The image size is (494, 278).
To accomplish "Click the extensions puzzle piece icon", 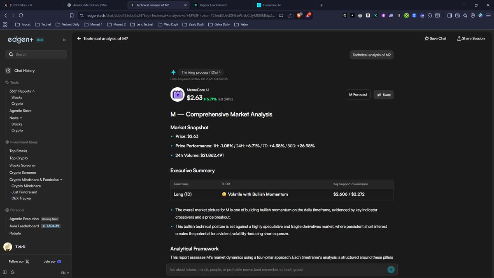I will 430,15.
